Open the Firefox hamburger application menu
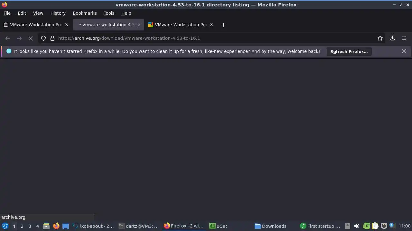The image size is (412, 231). [404, 38]
